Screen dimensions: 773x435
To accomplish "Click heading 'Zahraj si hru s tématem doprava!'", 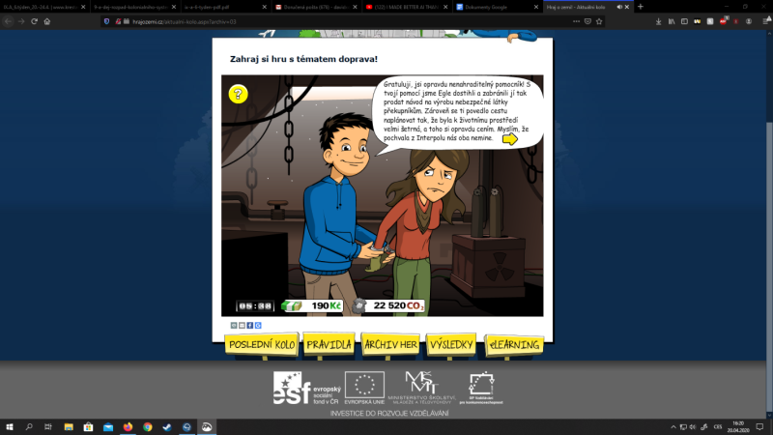I will pyautogui.click(x=303, y=59).
